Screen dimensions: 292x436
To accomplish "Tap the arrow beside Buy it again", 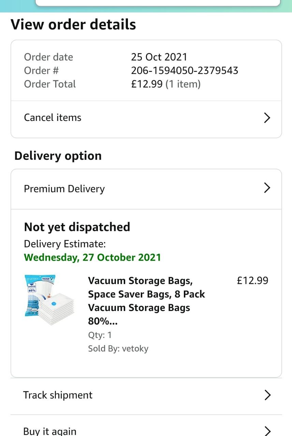I will point(267,431).
